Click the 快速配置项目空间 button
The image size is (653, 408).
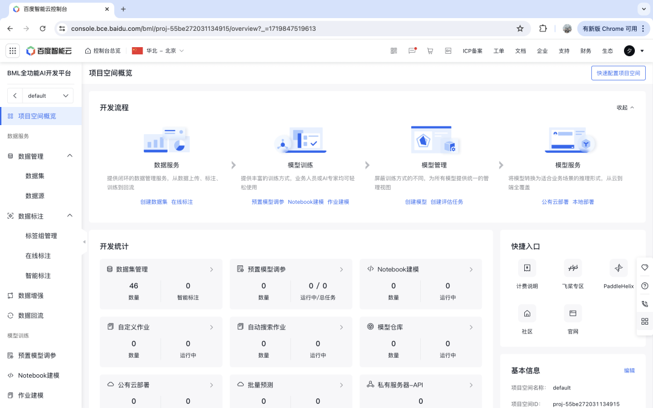tap(618, 73)
